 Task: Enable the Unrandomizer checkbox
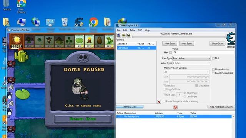[x=213, y=69]
